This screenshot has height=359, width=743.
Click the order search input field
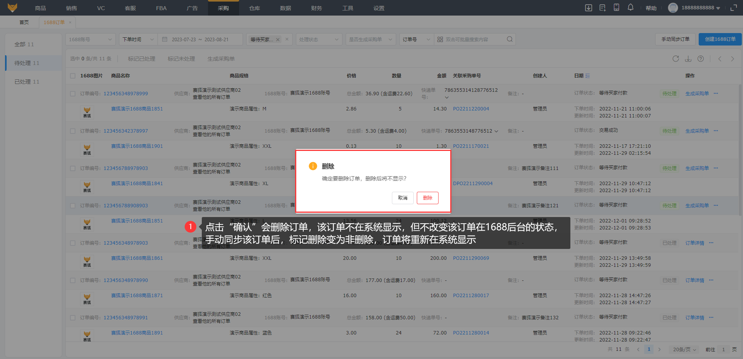[x=474, y=39]
